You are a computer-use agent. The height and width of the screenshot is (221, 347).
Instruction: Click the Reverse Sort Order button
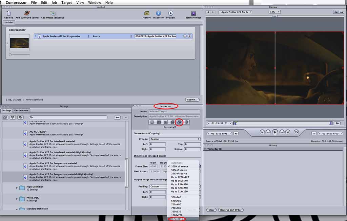pyautogui.click(x=231, y=210)
